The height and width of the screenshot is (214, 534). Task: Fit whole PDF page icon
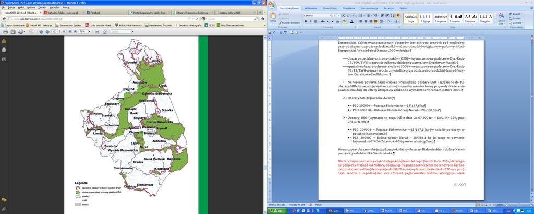(x=104, y=32)
